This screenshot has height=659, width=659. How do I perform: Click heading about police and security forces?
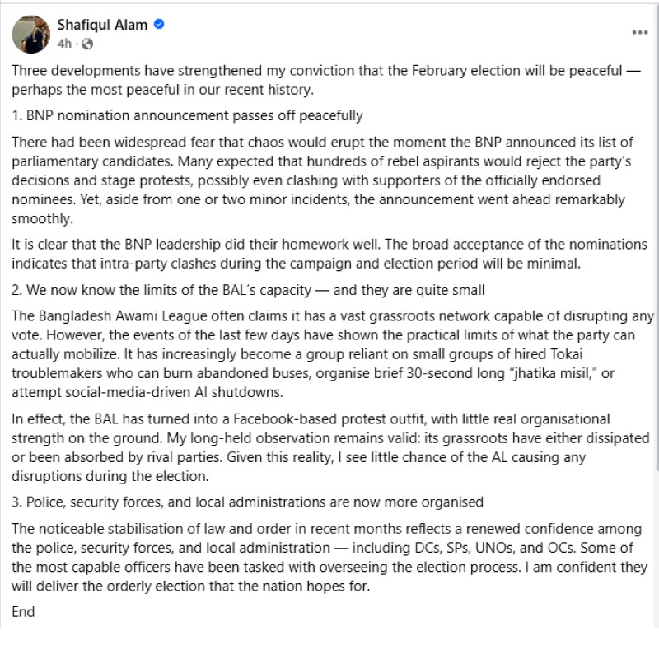coord(248,502)
